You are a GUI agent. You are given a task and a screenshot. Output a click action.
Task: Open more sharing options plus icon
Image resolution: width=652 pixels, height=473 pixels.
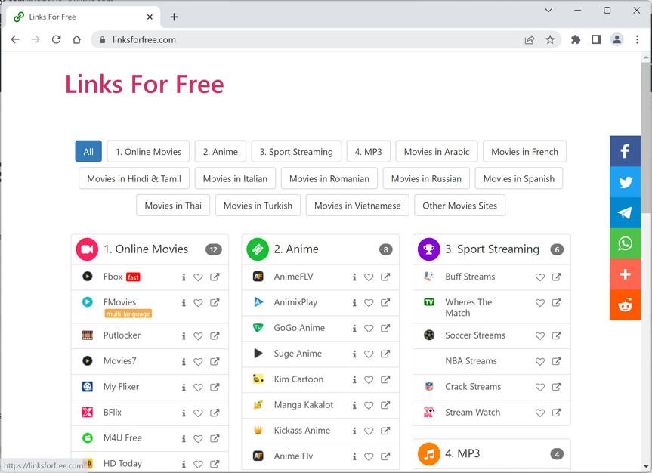click(x=625, y=274)
